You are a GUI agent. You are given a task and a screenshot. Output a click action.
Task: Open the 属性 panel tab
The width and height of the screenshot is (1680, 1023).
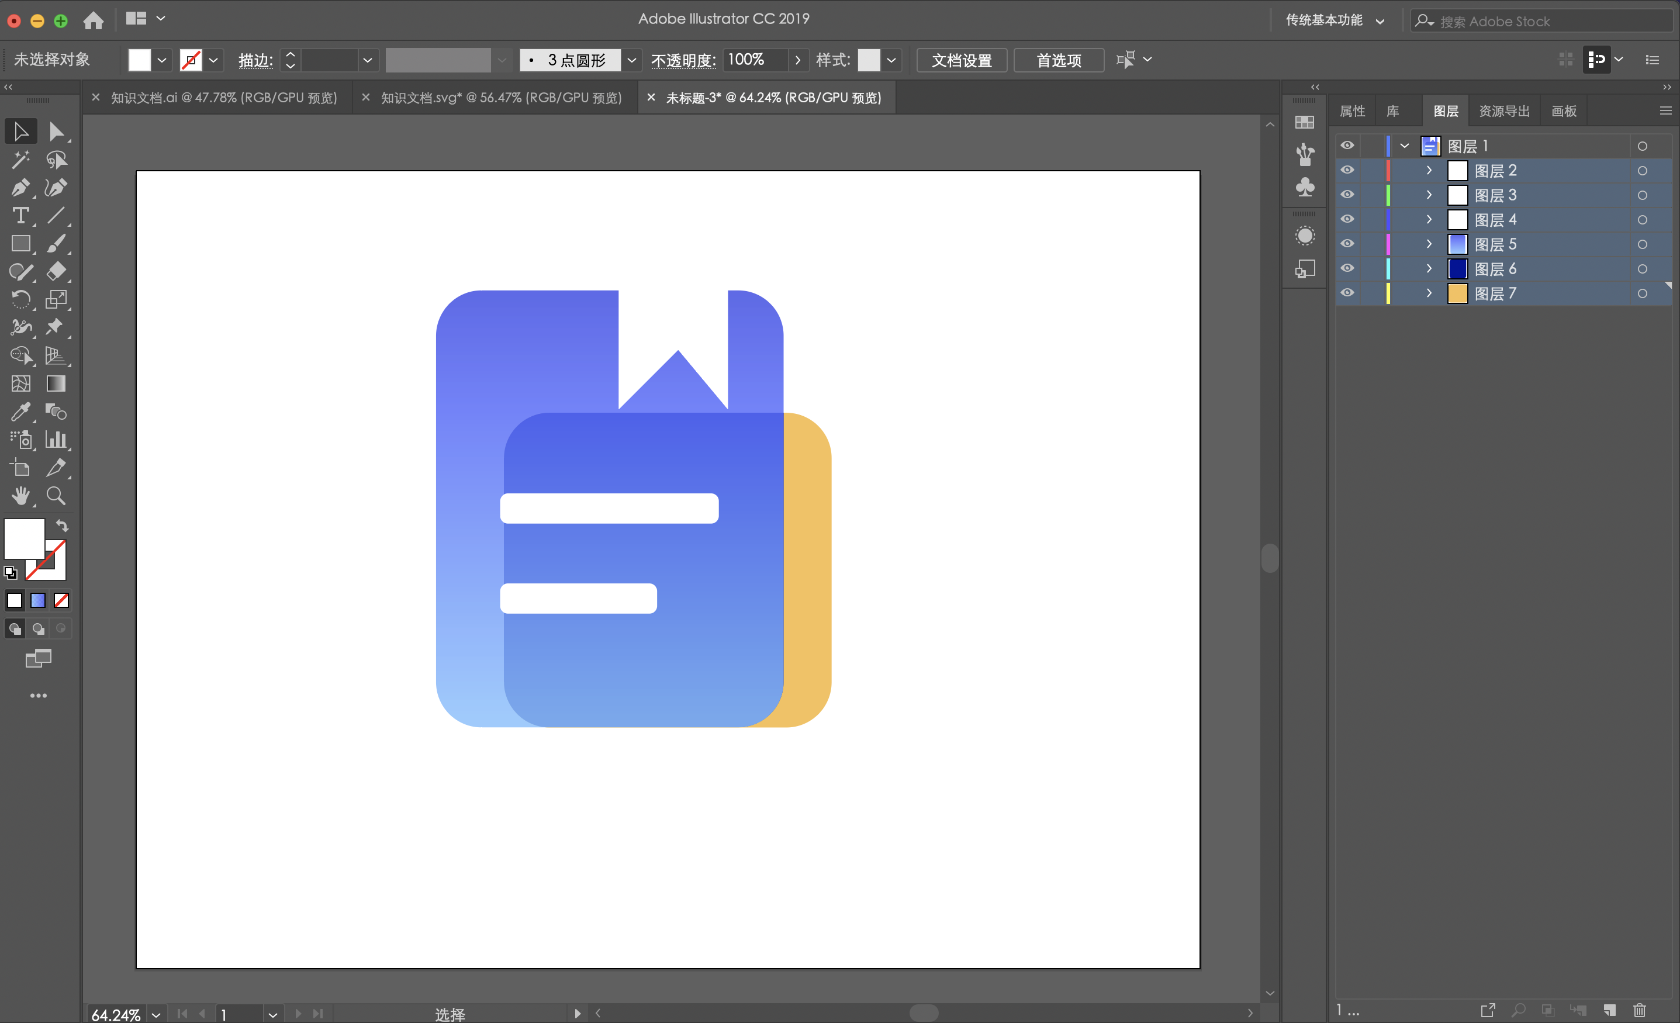[1352, 111]
